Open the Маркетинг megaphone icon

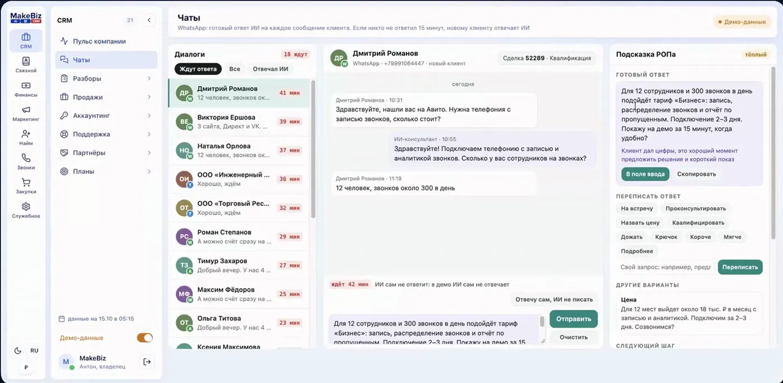click(26, 110)
